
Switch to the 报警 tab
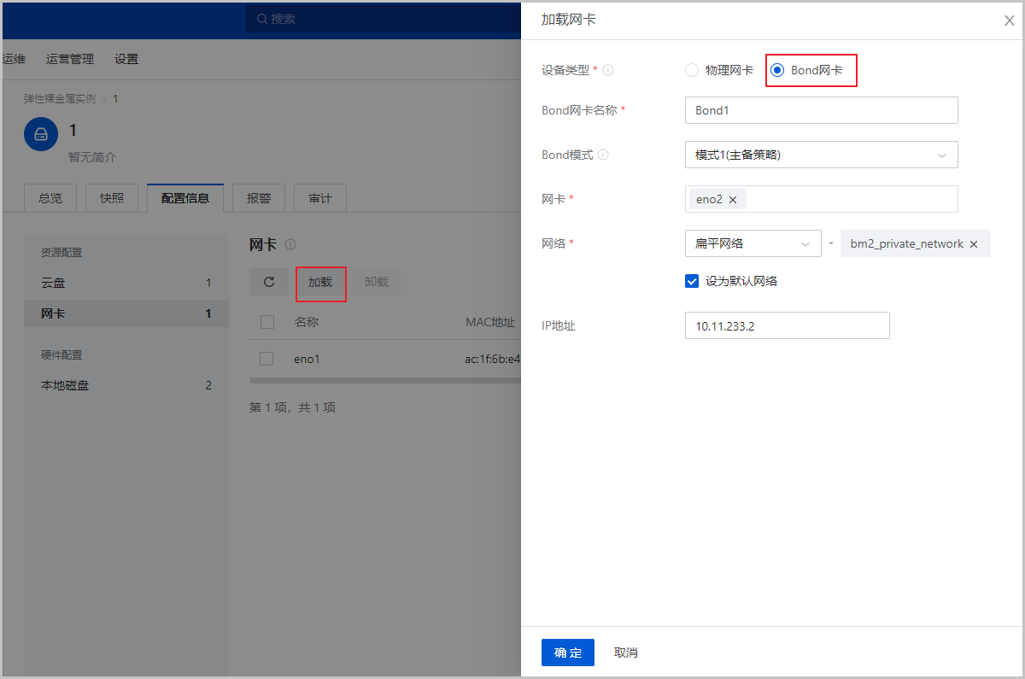coord(259,198)
